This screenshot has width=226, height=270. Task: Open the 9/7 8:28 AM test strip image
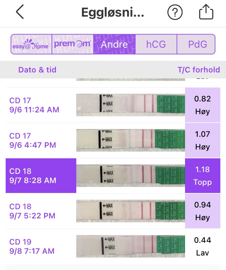(131, 176)
